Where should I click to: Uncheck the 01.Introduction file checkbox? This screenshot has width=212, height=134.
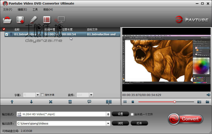[x=7, y=34]
